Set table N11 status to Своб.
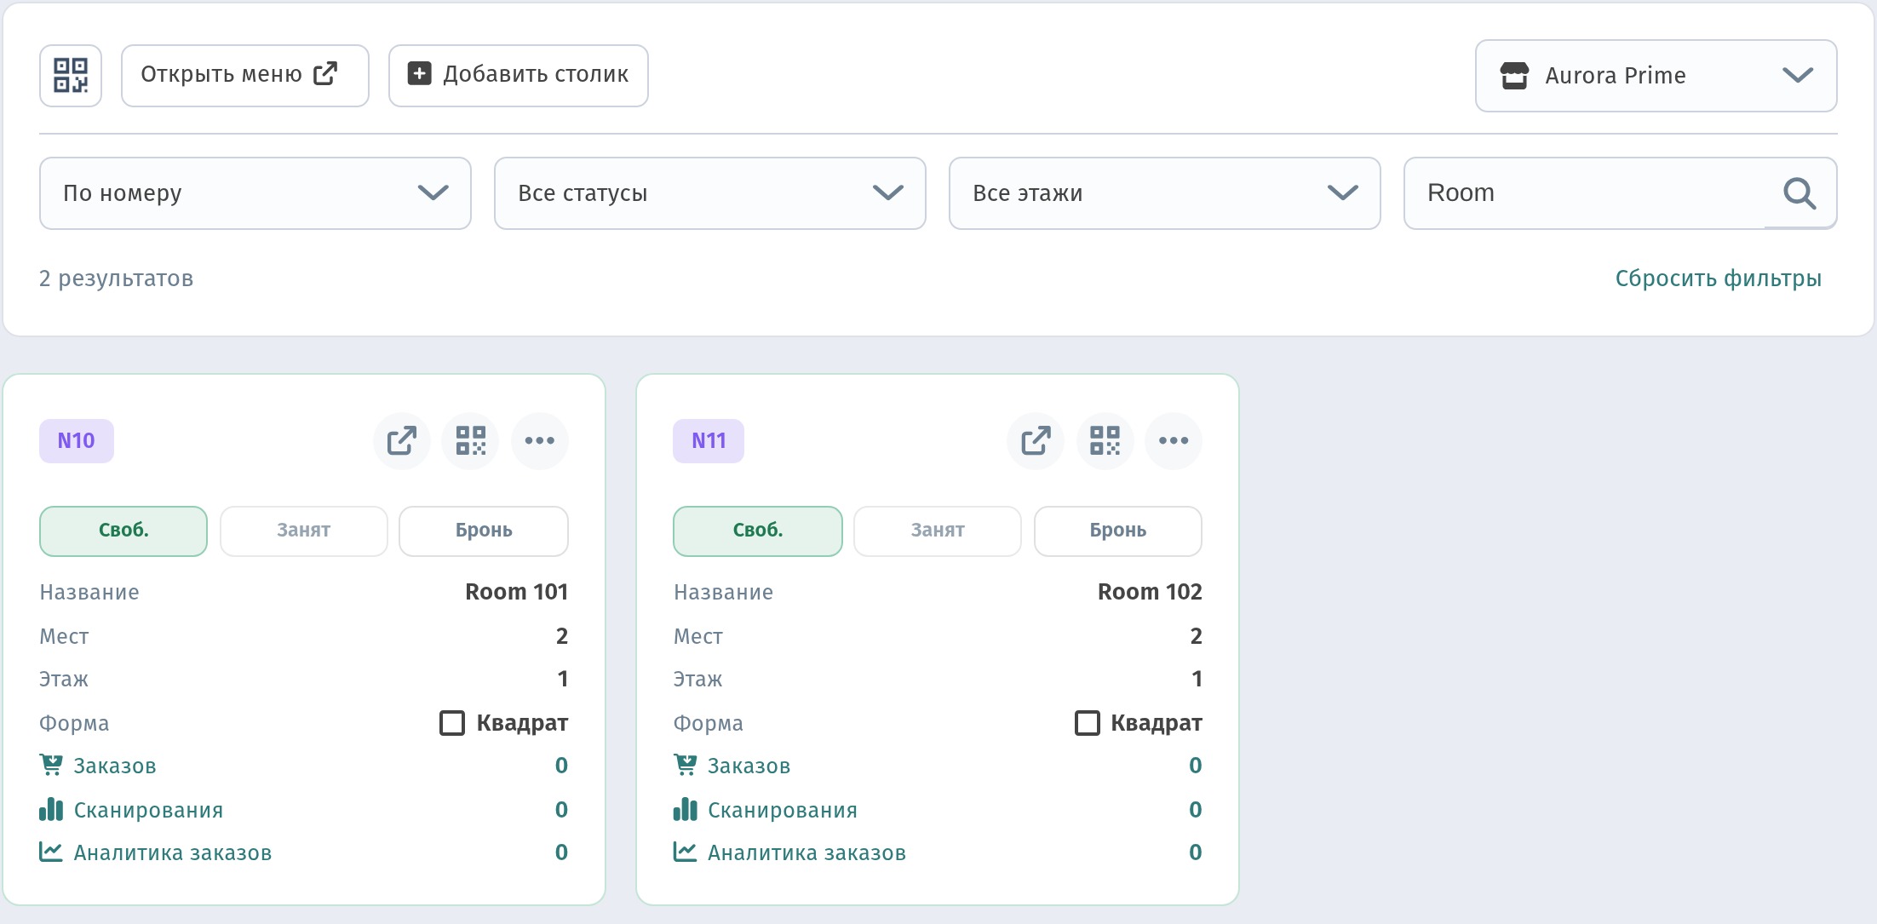 tap(758, 531)
